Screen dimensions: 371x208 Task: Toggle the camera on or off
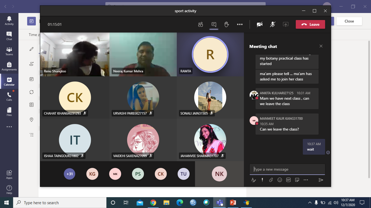260,24
